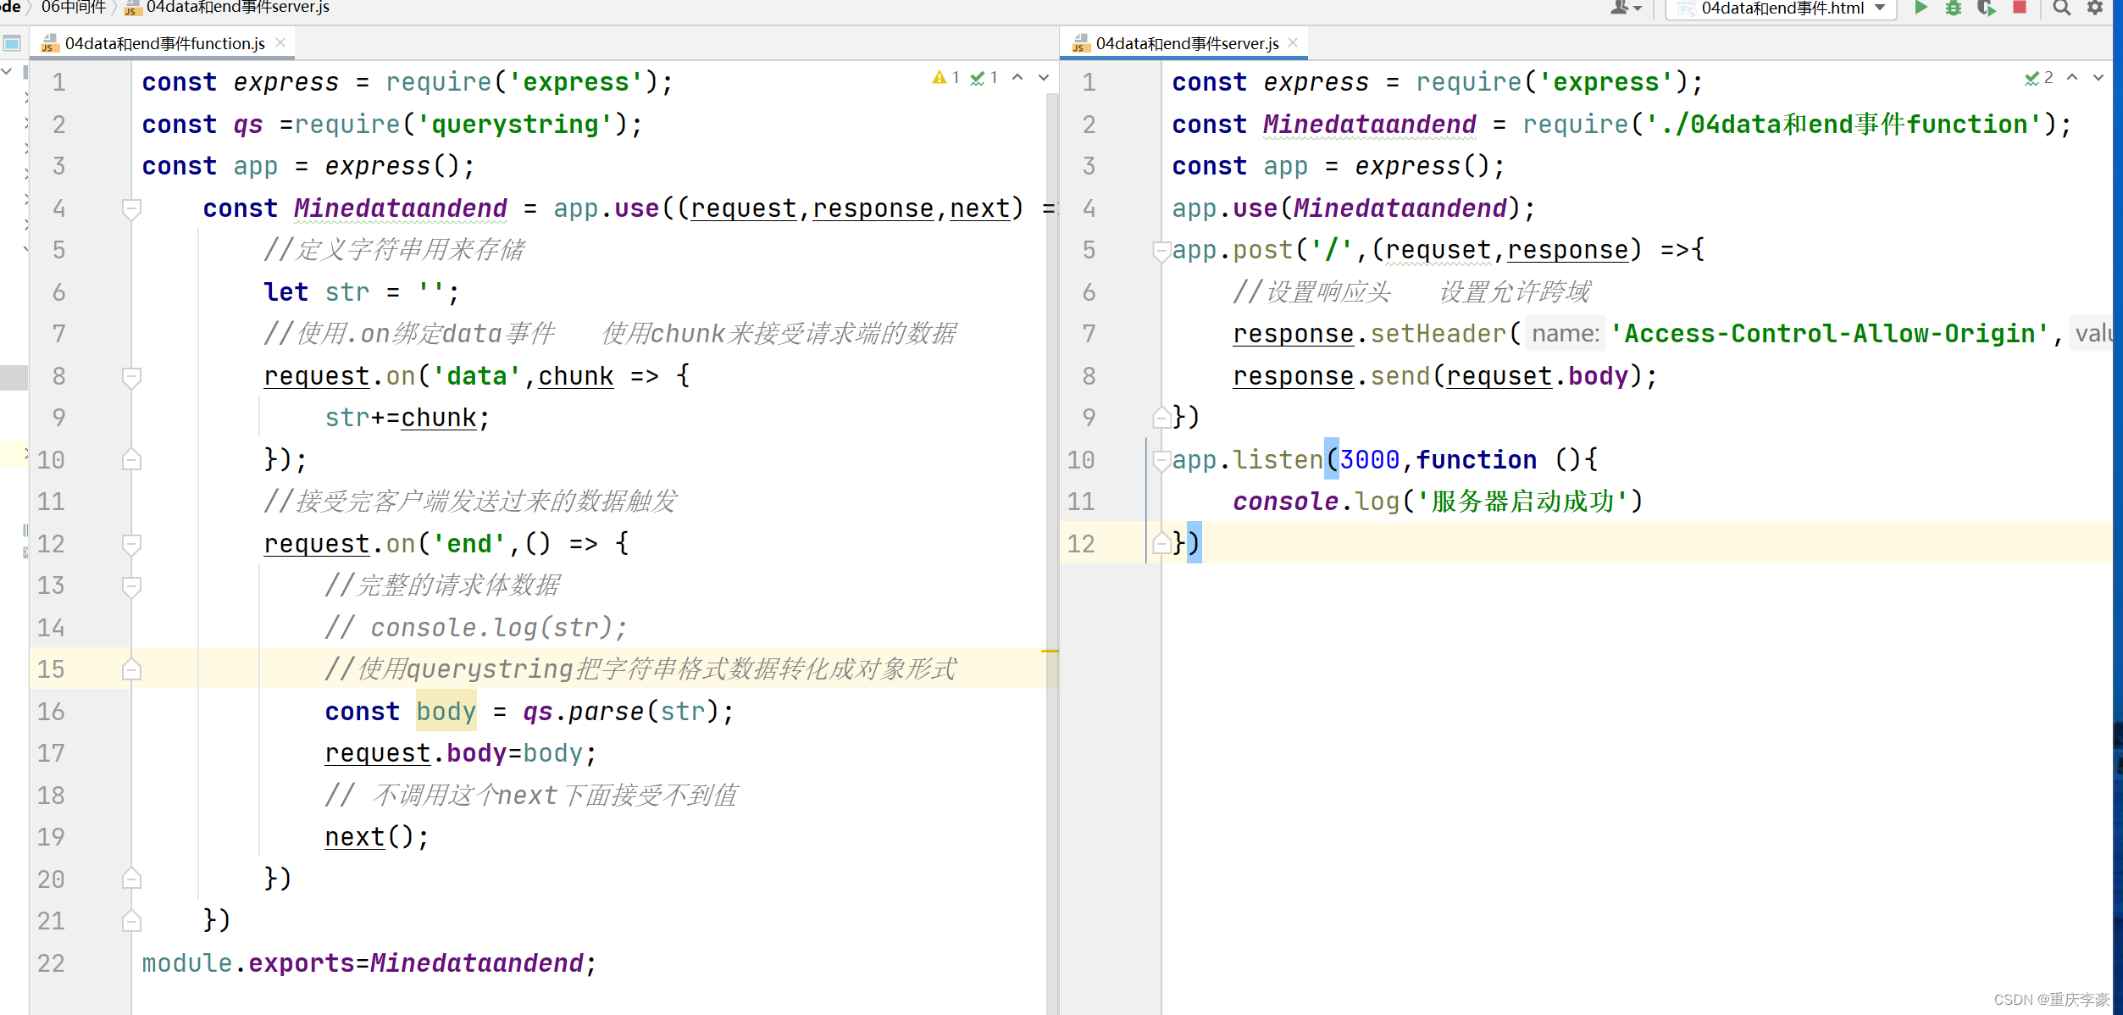Image resolution: width=2123 pixels, height=1015 pixels.
Task: Click line number 16 in function.js gutter
Action: 51,712
